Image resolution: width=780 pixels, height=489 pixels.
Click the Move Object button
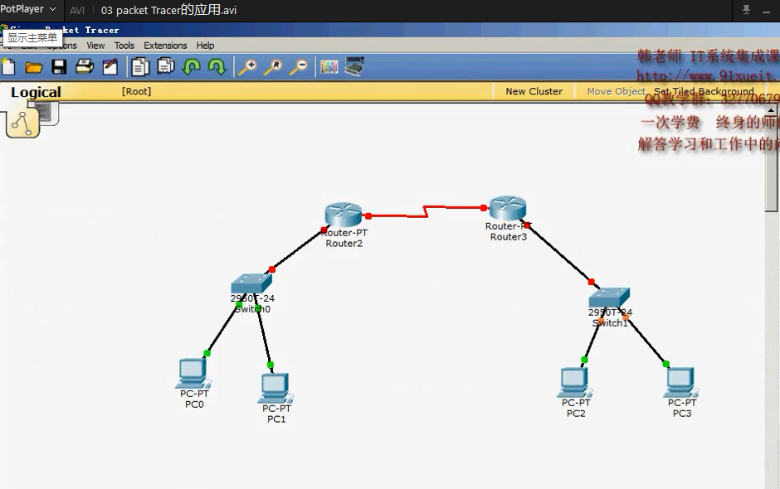coord(616,91)
